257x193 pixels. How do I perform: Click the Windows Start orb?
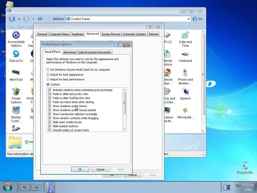8,187
